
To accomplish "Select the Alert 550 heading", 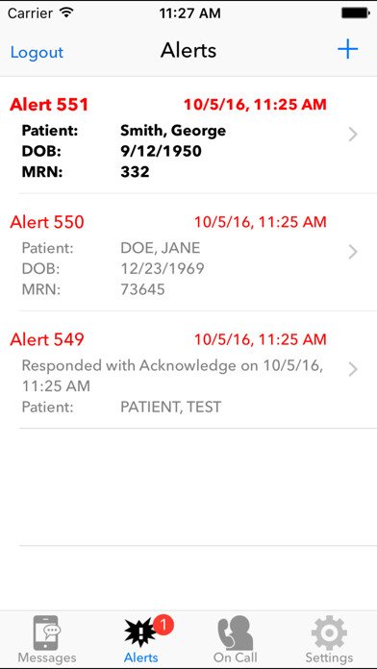I will pos(47,222).
